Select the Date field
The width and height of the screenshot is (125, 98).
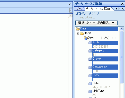96,83
